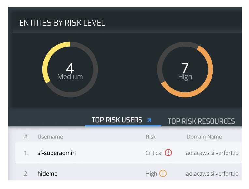The image size is (249, 189).
Task: Sort by the Username column header
Action: coord(50,137)
